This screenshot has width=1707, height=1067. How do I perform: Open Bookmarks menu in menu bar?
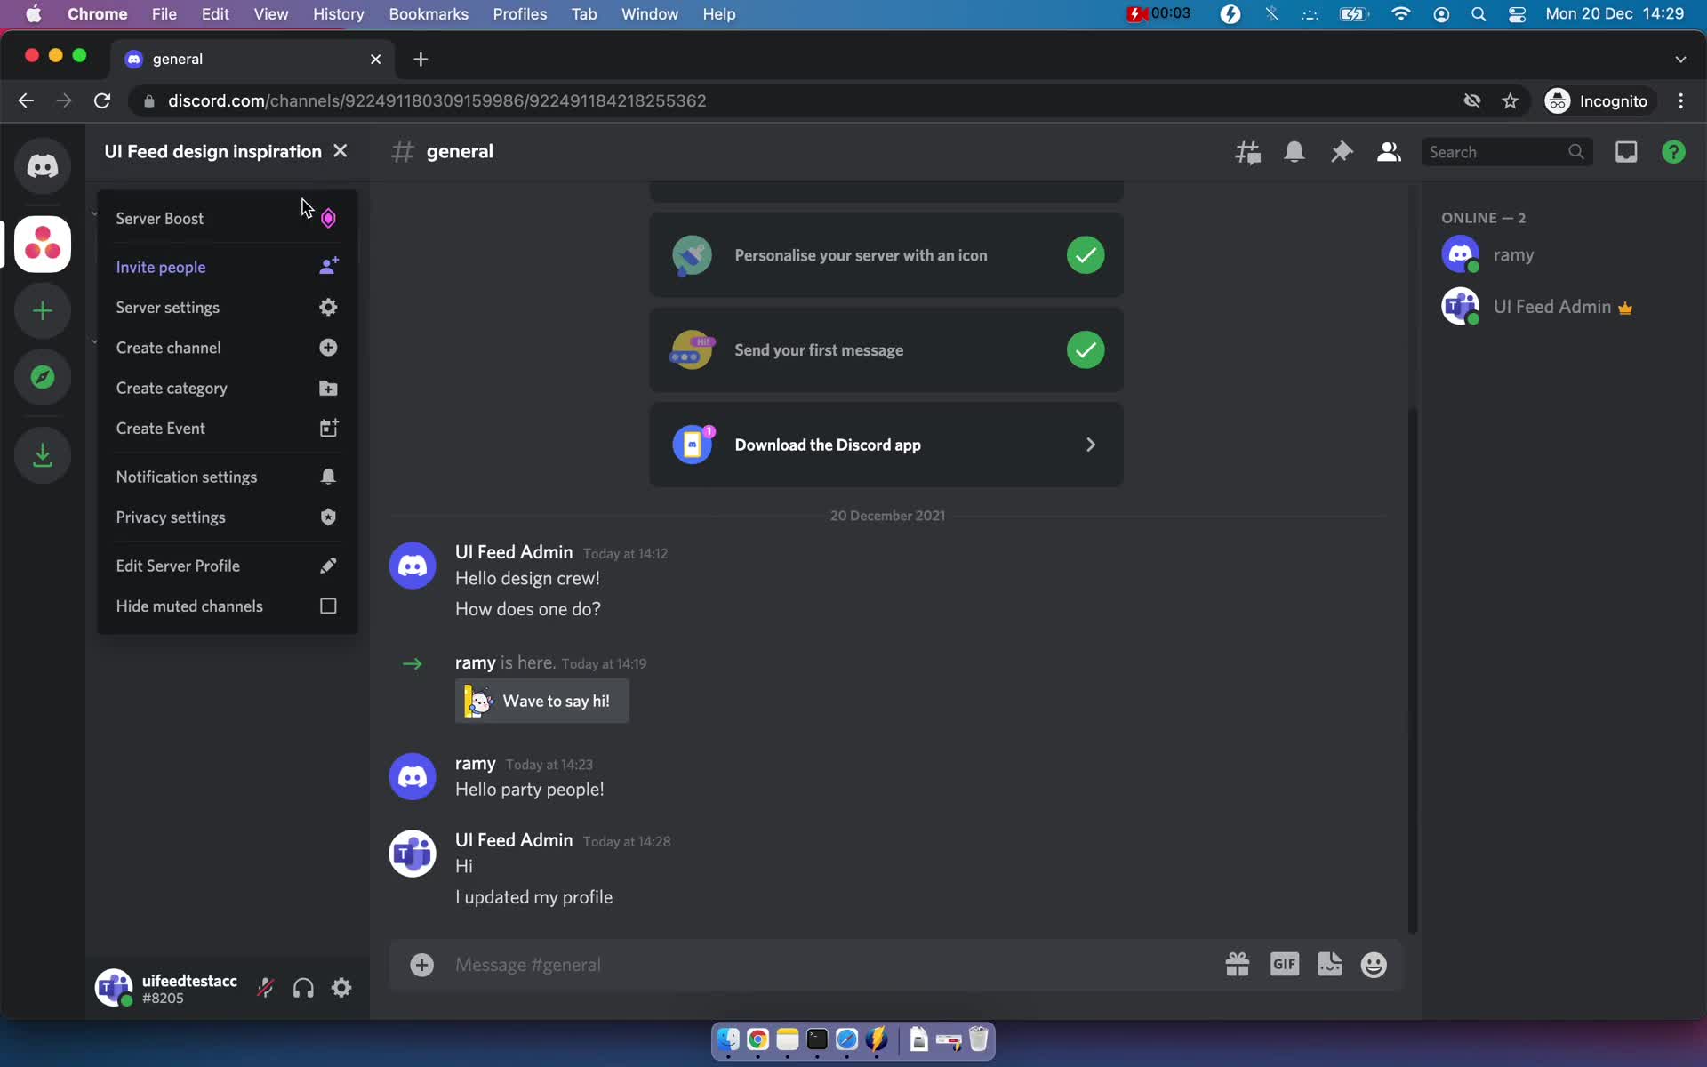coord(429,14)
